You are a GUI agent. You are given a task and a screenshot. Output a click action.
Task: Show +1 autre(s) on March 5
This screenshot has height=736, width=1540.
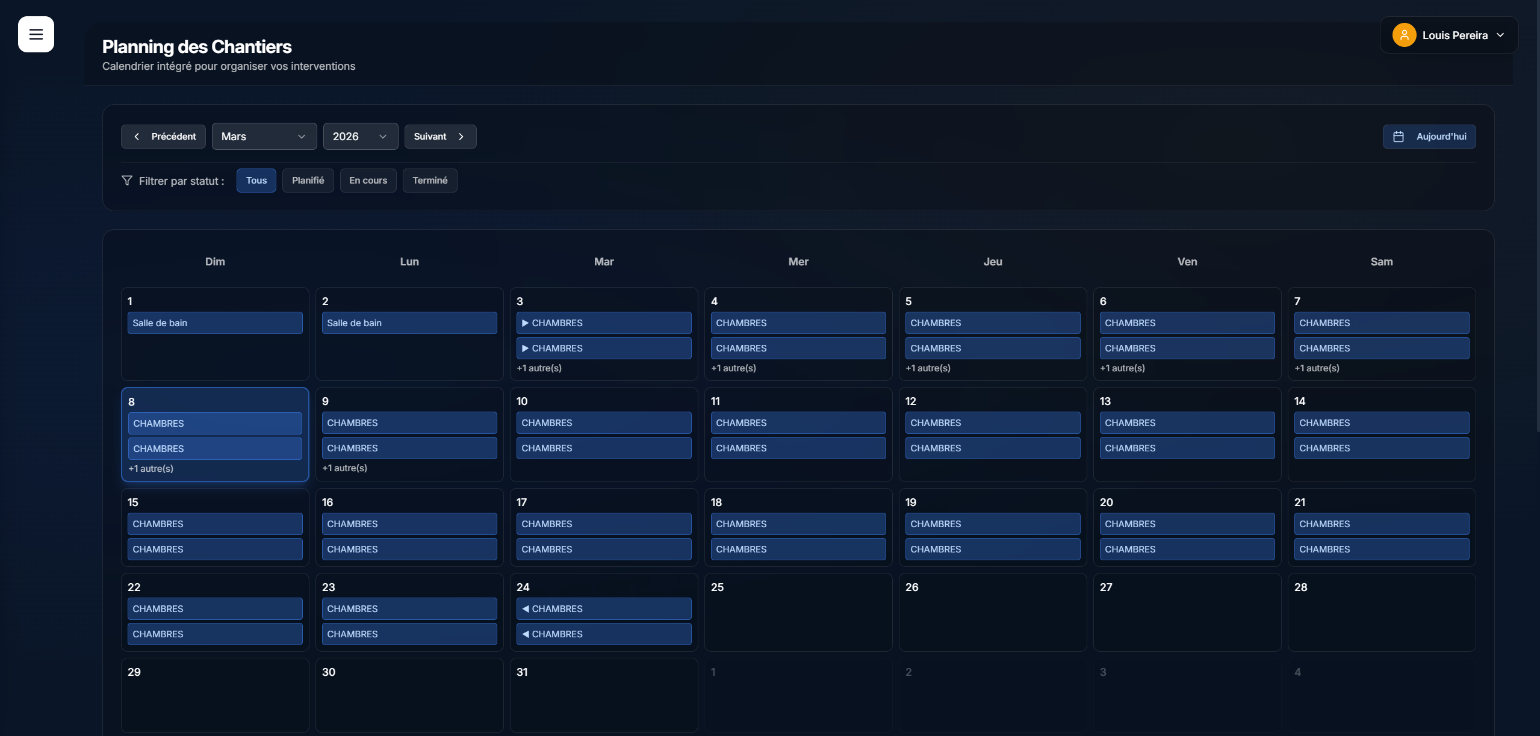tap(928, 368)
